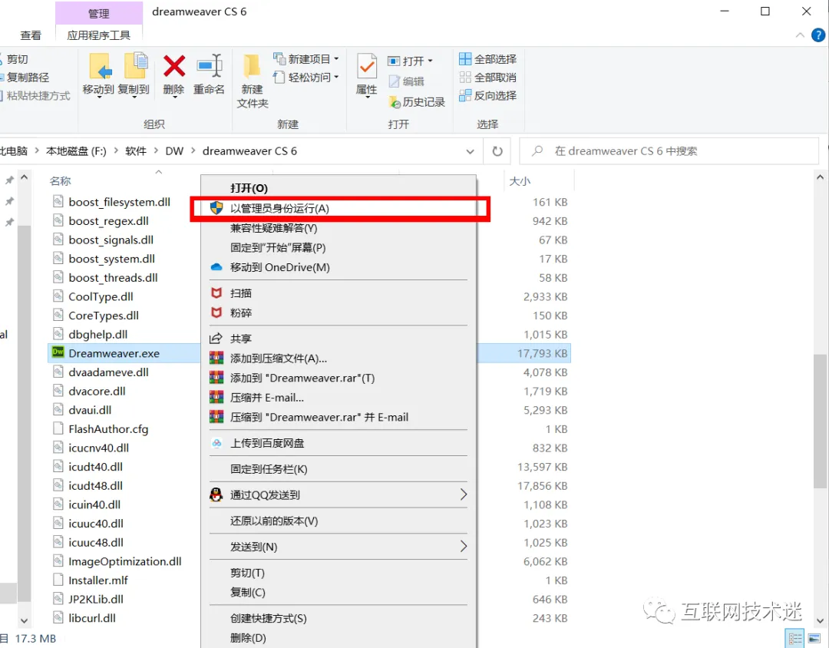Image resolution: width=829 pixels, height=648 pixels.
Task: Click the admin shield icon in menu
Action: click(216, 208)
